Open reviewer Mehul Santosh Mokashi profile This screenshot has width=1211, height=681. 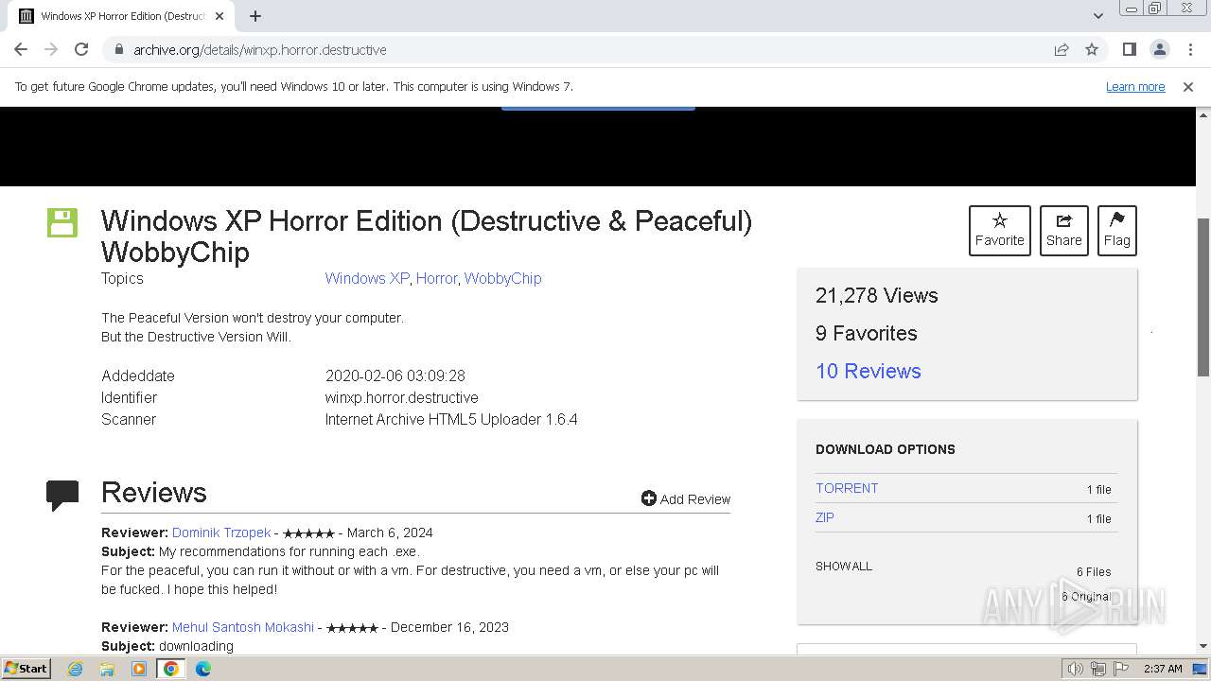tap(243, 627)
